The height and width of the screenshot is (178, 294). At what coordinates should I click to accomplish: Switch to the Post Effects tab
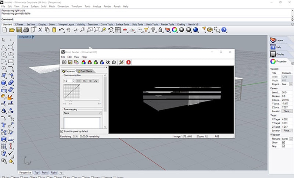click(x=85, y=71)
